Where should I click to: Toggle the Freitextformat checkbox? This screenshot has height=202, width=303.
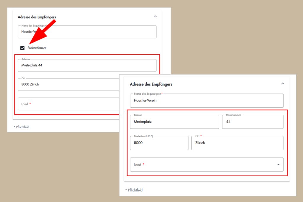pos(22,48)
